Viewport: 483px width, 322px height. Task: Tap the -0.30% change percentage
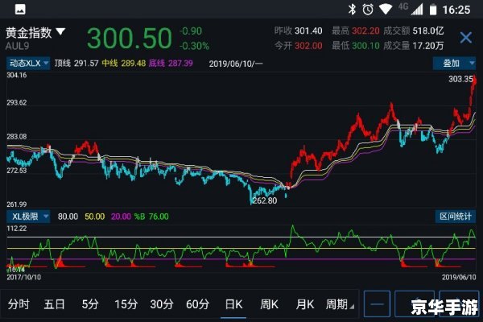(194, 46)
